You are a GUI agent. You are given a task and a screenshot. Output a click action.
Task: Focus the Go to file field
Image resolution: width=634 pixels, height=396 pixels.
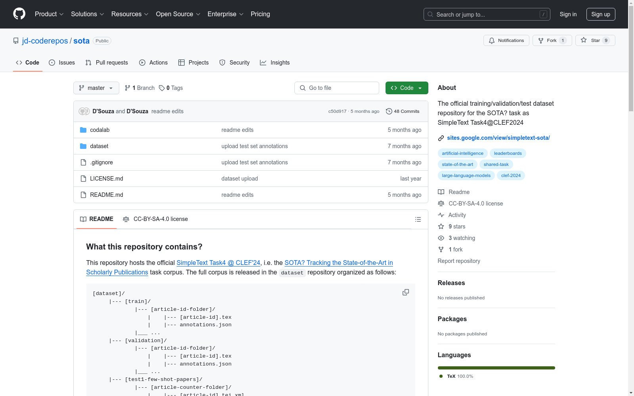click(337, 88)
